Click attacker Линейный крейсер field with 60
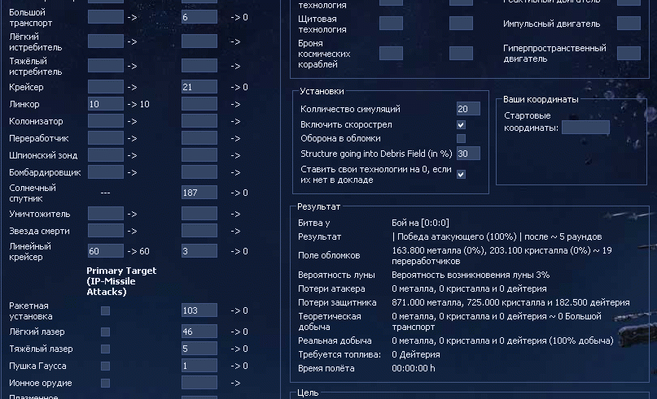 tap(105, 251)
